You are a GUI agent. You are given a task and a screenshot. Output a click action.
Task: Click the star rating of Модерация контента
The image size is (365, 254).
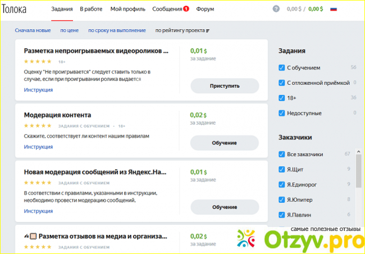coord(38,126)
